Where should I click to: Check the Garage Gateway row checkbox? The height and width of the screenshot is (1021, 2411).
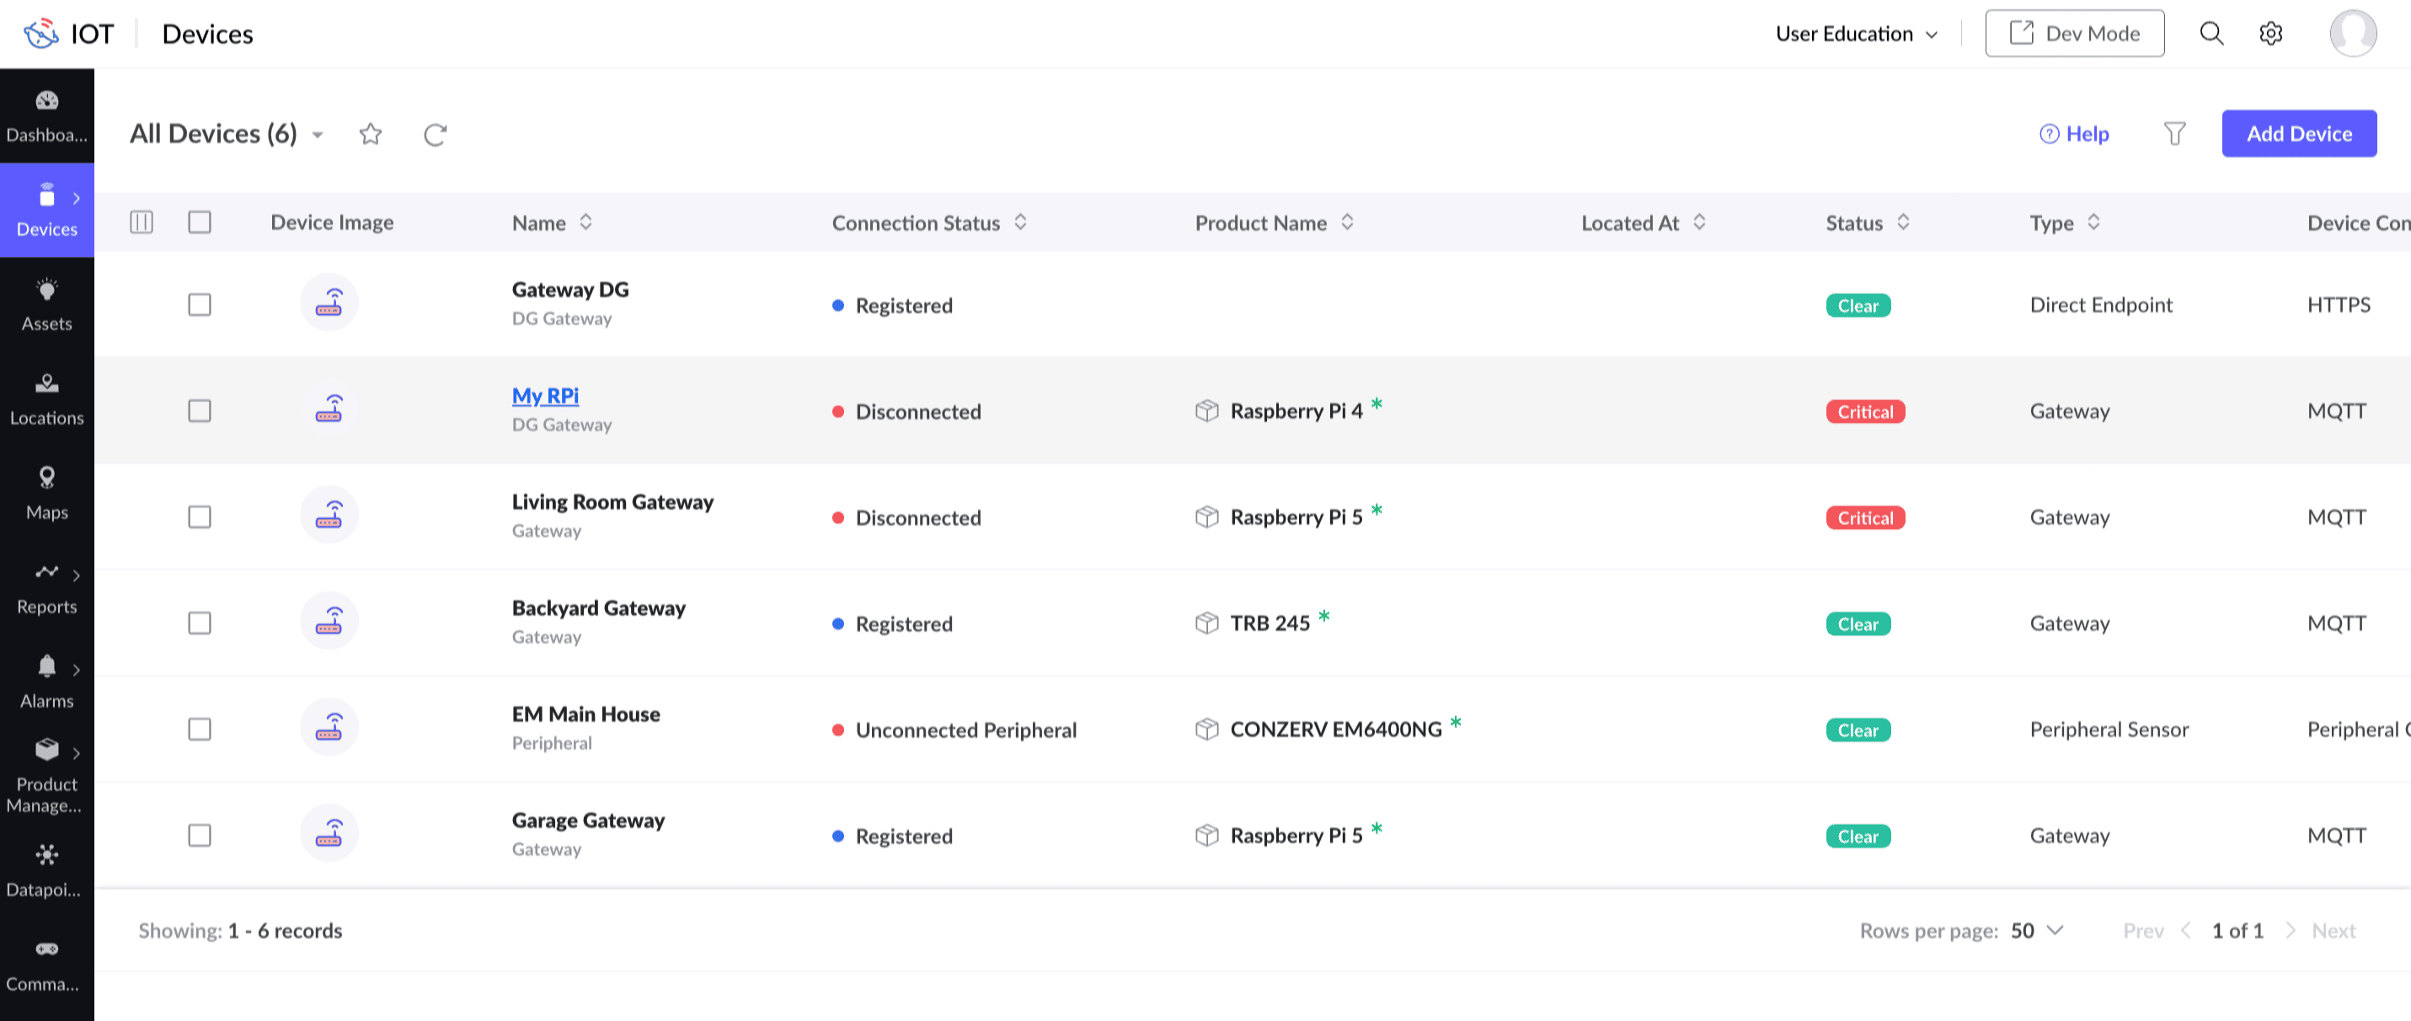200,835
